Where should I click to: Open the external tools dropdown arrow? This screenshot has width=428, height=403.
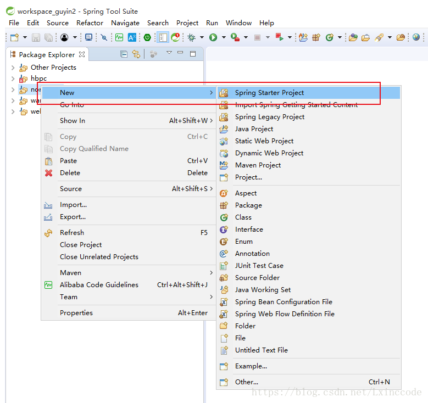[x=246, y=37]
